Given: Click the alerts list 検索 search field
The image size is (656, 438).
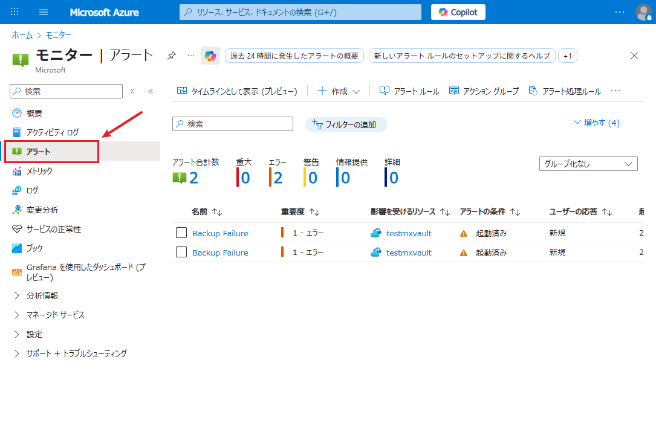Looking at the screenshot, I should [x=232, y=123].
